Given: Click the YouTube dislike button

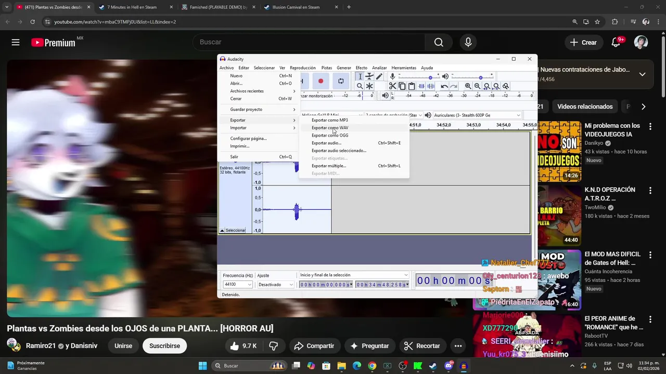Looking at the screenshot, I should 274,346.
